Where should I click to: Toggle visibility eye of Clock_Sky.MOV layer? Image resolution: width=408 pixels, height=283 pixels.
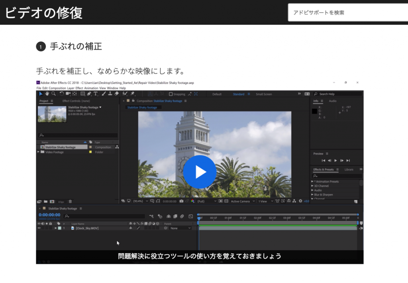point(39,228)
